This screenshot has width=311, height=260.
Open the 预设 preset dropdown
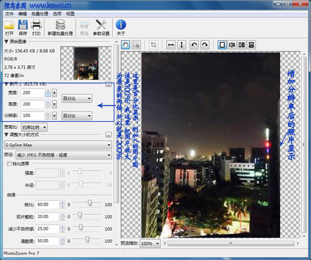coord(64,155)
